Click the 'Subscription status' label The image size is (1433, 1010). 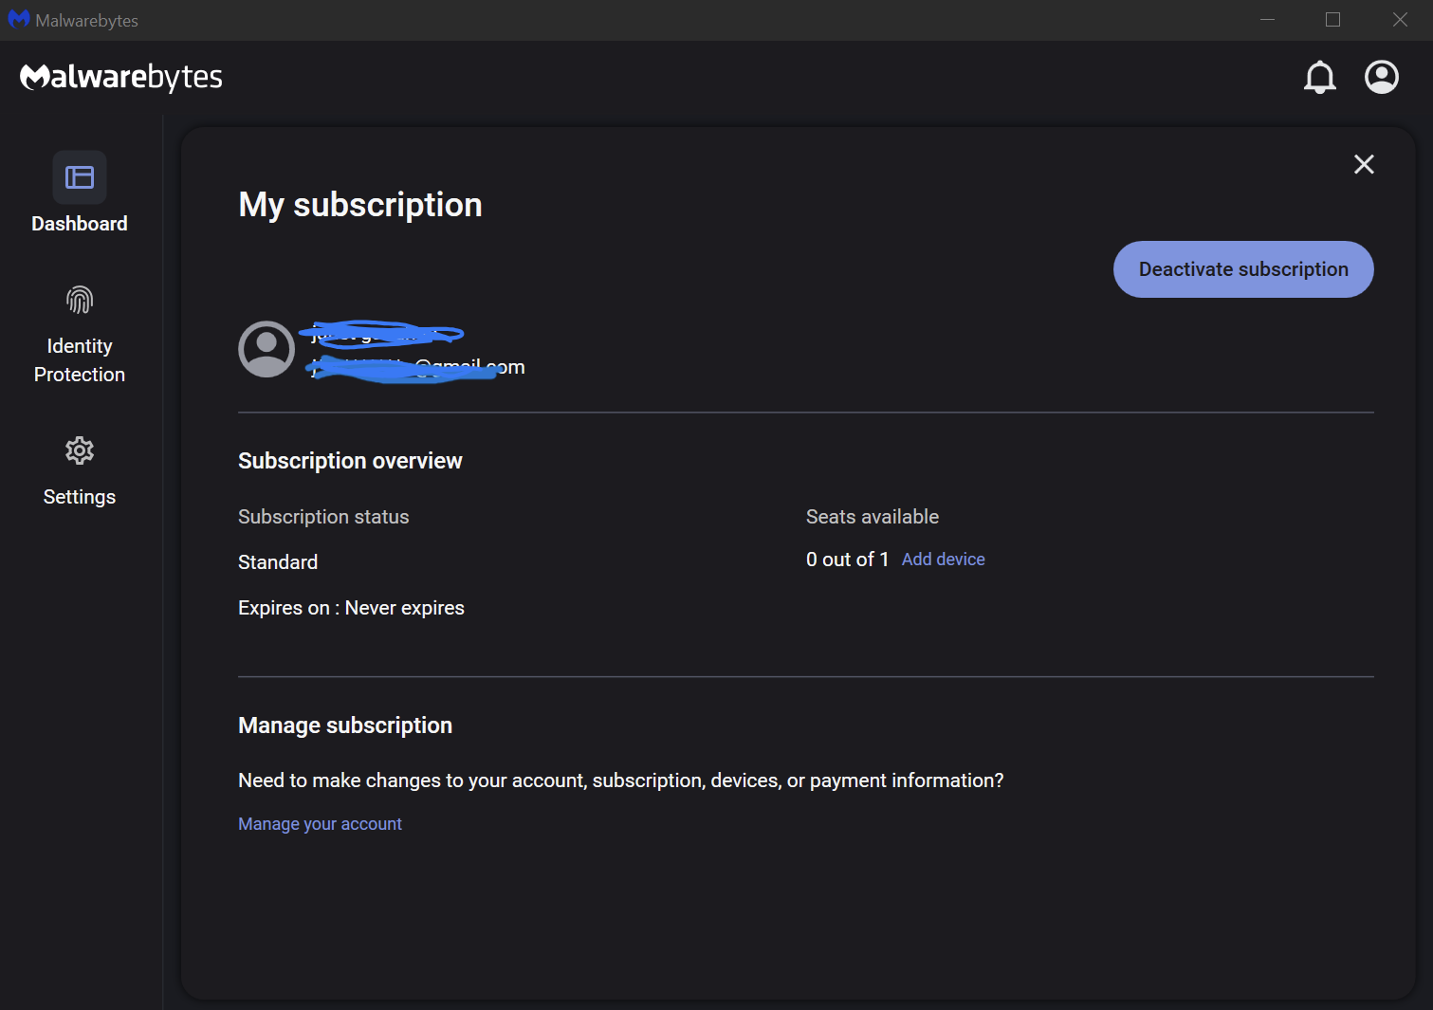pyautogui.click(x=323, y=517)
